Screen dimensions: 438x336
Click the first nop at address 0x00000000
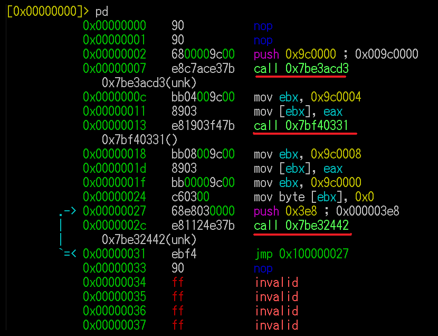click(x=263, y=26)
